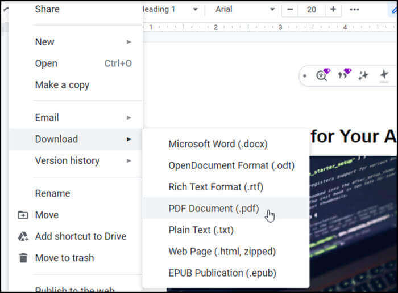Click the small dot in floating toolbar
398x293 pixels.
tap(305, 75)
